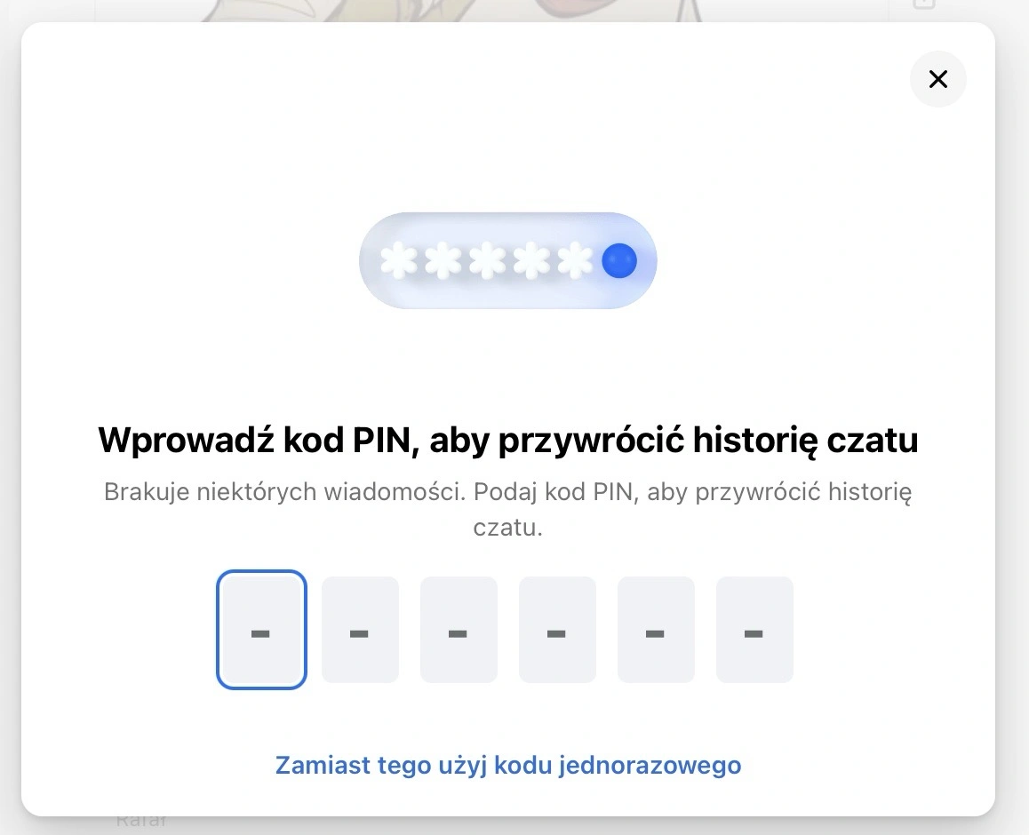Open 'Zamiast tego użyj kodu jednorazowego' link

tap(508, 766)
